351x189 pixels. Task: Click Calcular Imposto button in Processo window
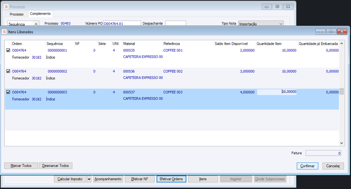(70, 179)
